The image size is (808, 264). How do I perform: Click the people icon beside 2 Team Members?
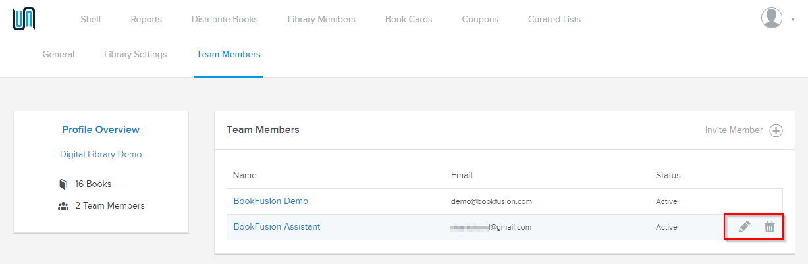click(x=63, y=206)
